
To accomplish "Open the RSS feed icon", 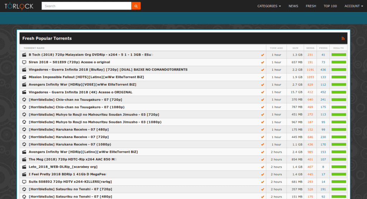I will point(343,38).
